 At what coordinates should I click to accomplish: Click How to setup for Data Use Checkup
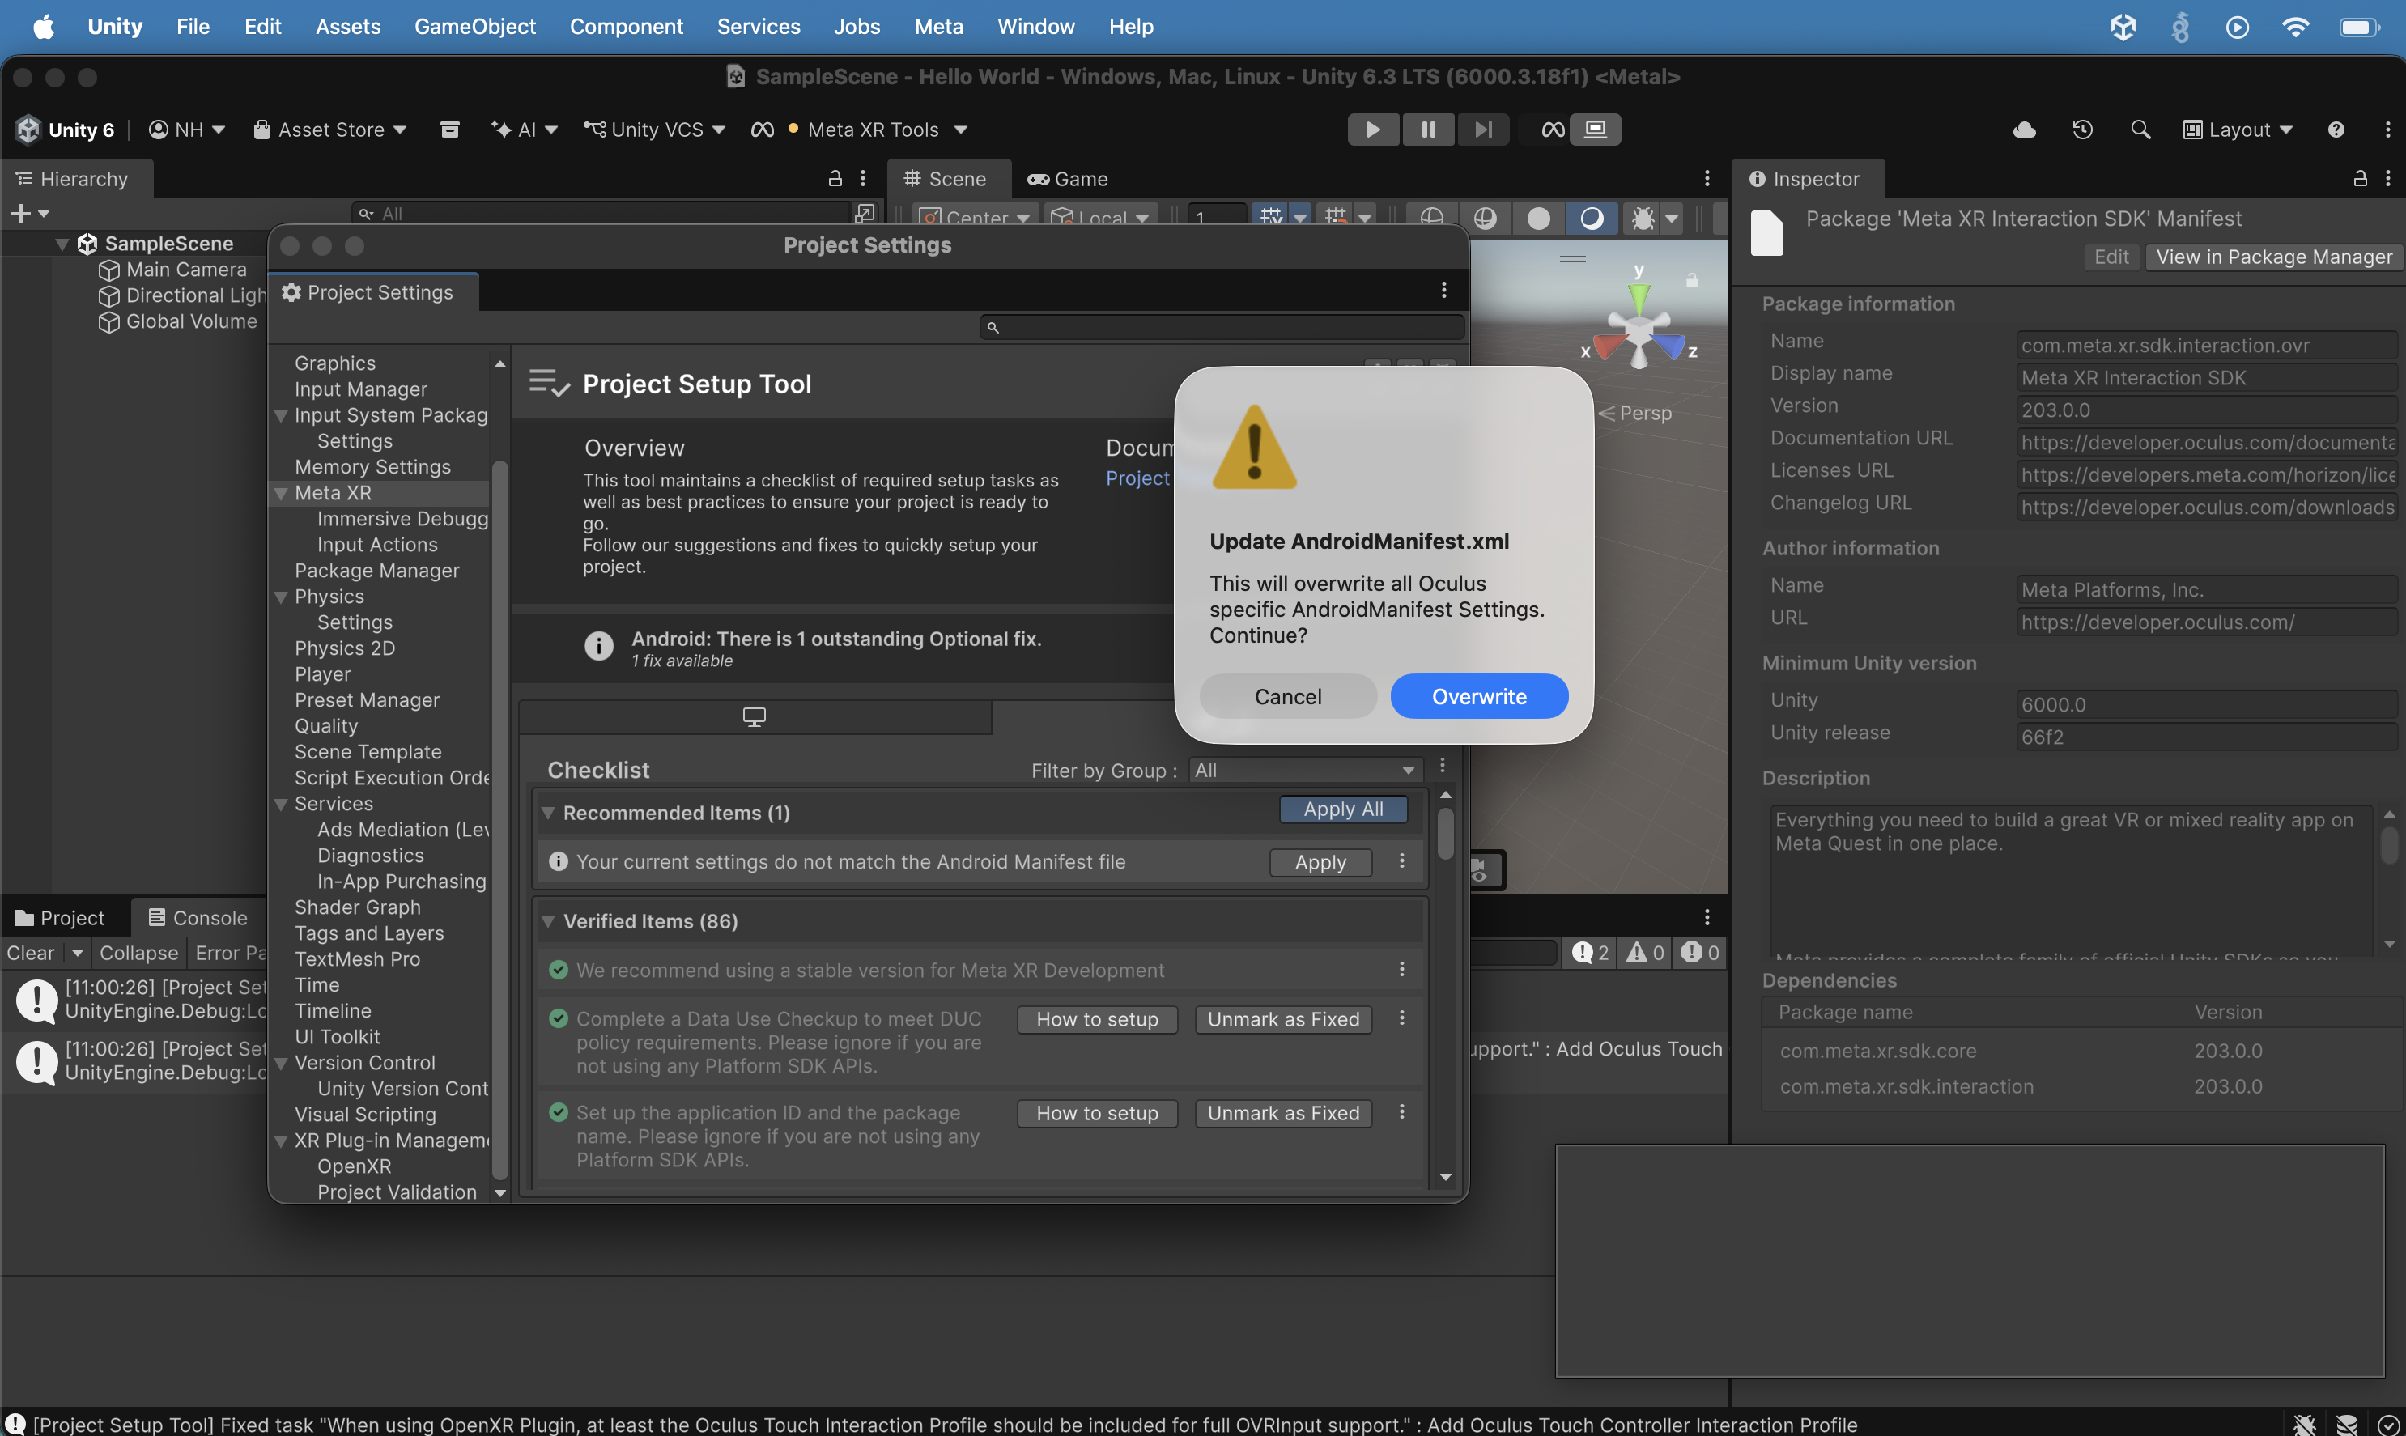[1096, 1019]
